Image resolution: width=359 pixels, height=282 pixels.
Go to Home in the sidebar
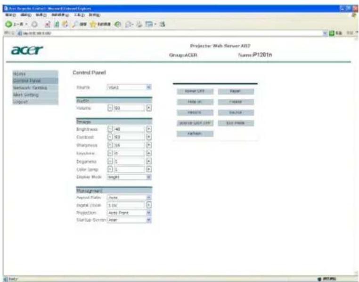coord(35,73)
